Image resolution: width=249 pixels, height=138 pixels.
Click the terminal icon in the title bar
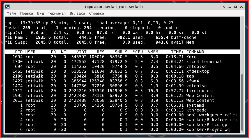tap(8, 7)
